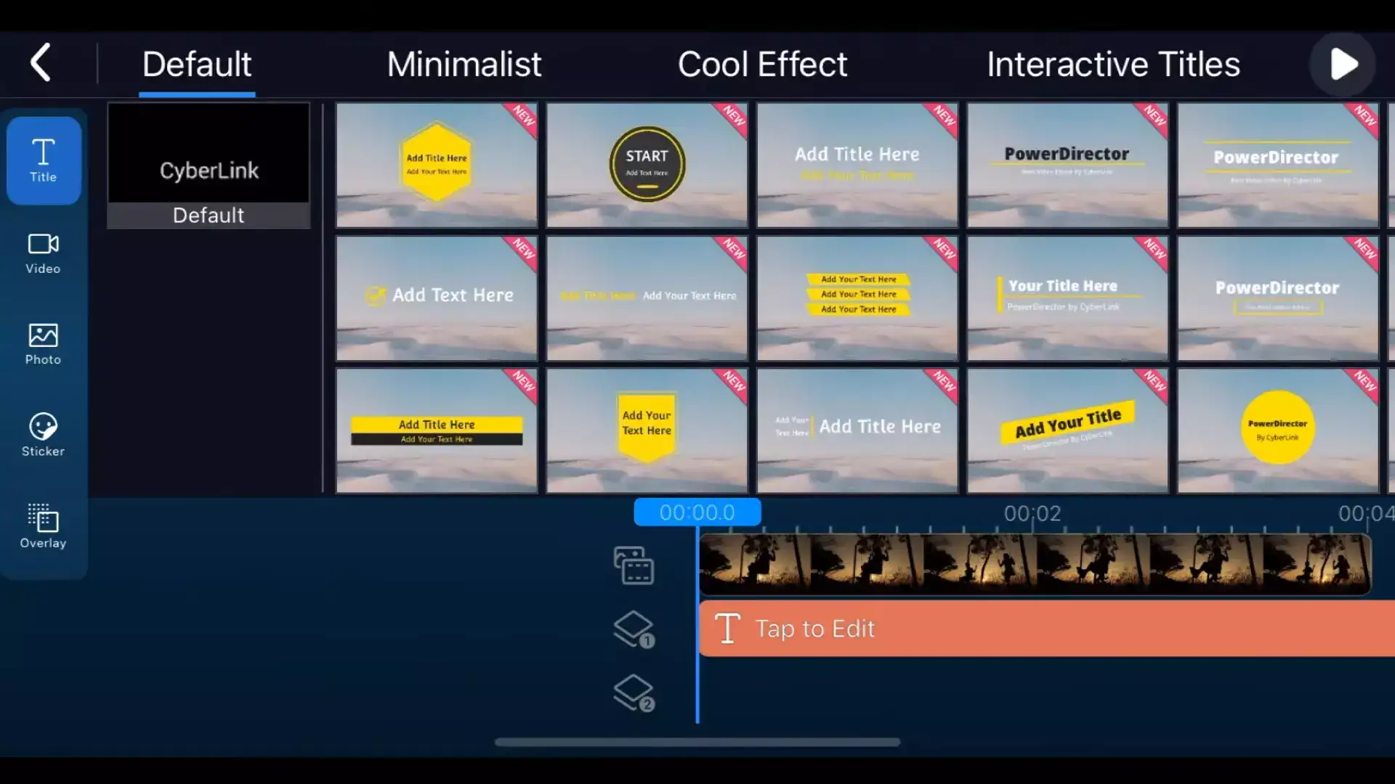Choose PowerDirector template with yellow box subtitle
This screenshot has height=784, width=1395.
pos(1278,298)
